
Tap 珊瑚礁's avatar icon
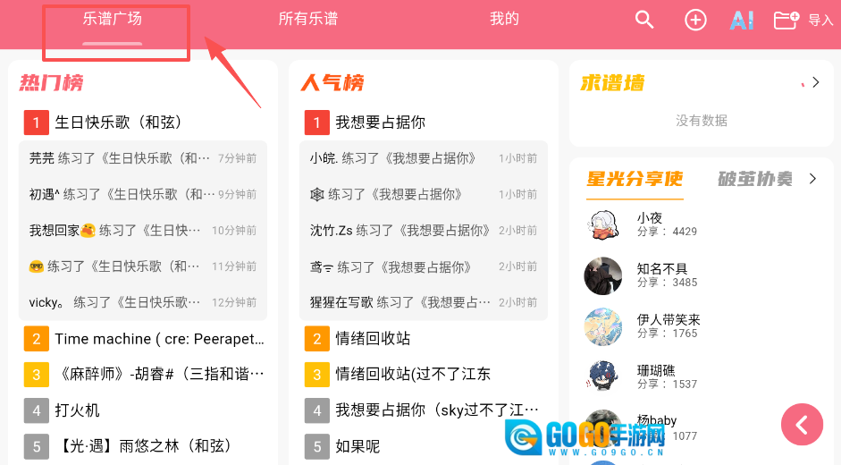(603, 377)
